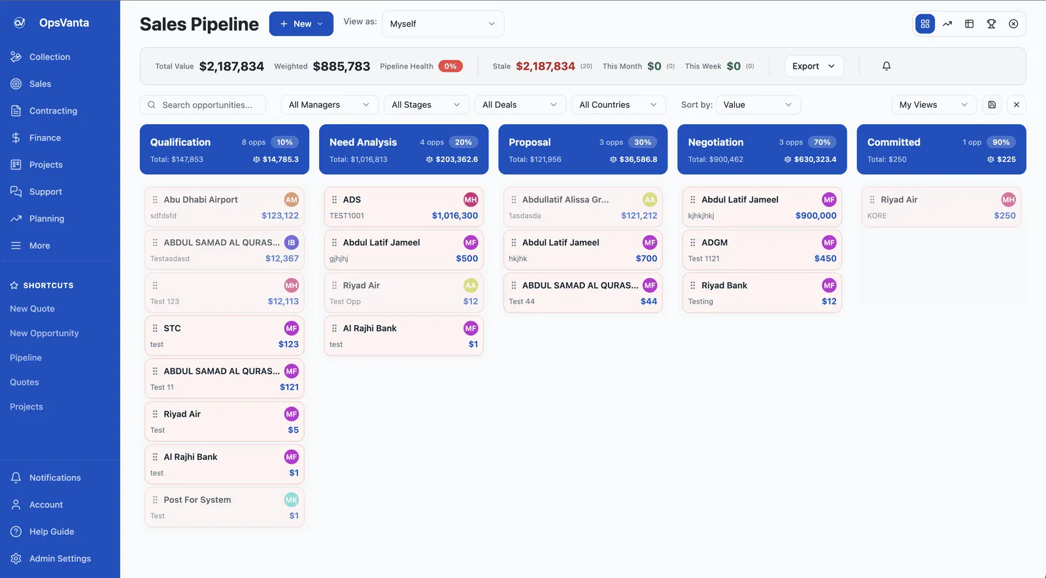Open the Projects shortcut link
1046x578 pixels.
(x=26, y=407)
